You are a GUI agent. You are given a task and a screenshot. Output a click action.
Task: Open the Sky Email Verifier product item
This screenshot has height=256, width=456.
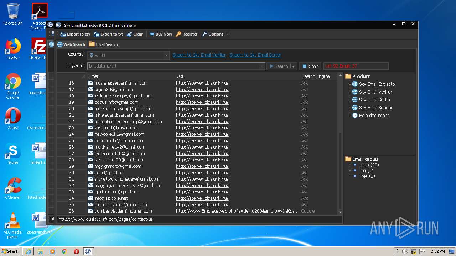(375, 92)
